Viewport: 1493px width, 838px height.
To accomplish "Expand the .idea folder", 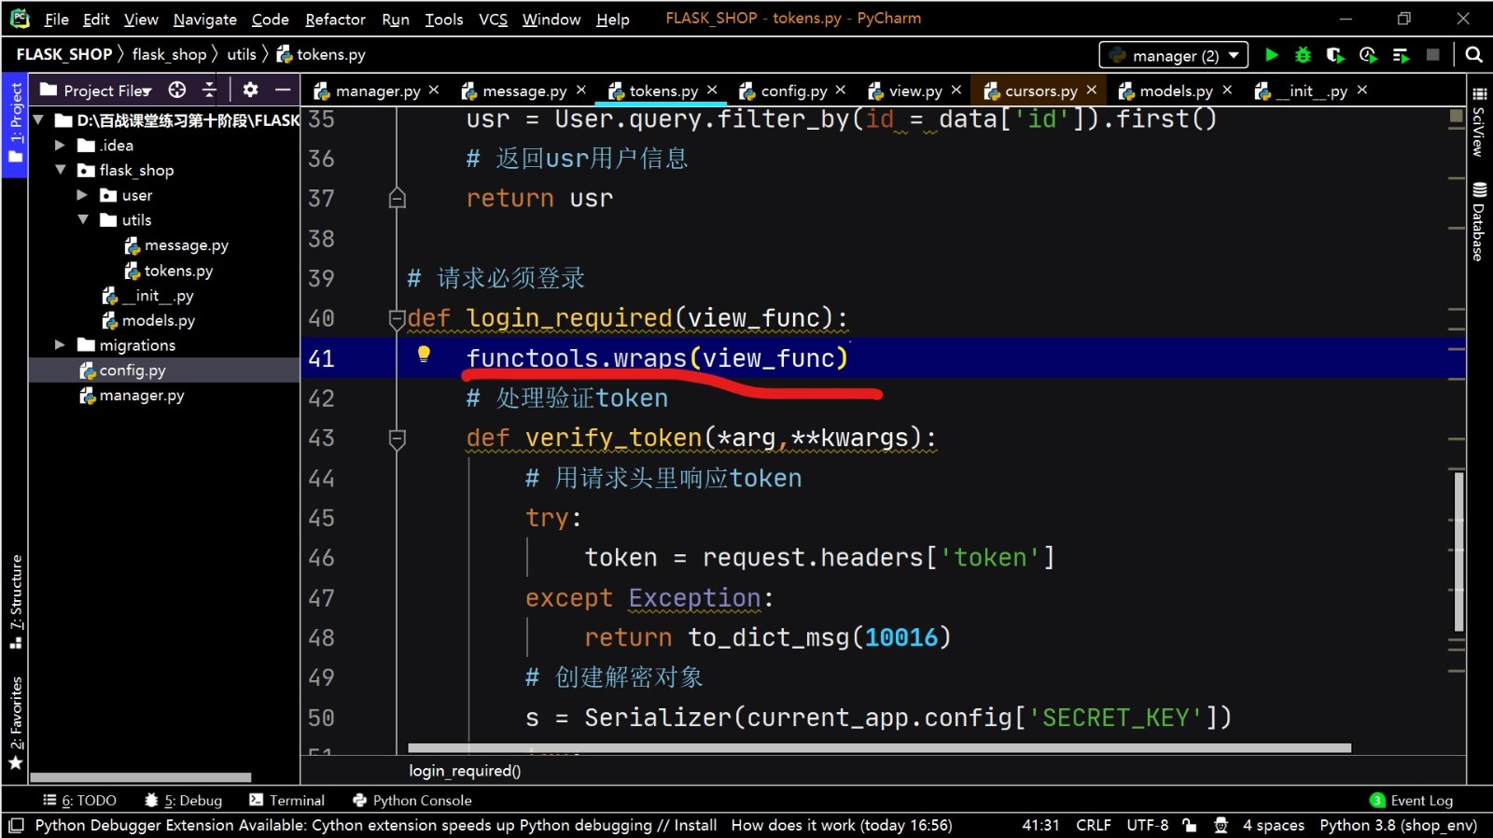I will (60, 145).
